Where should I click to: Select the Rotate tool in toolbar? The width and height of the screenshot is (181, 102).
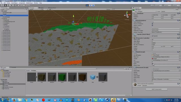click(x=8, y=5)
